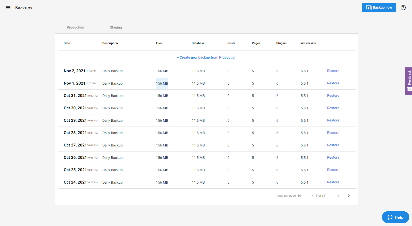Screen dimensions: 412x226
Task: Restore the Nov 2, 2021 backup
Action: tap(333, 71)
